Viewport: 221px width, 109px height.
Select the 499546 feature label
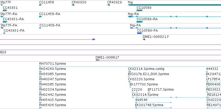click(141, 100)
